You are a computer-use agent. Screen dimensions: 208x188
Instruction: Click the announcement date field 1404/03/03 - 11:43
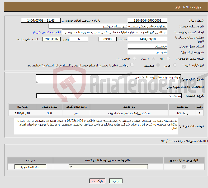tap(41, 20)
